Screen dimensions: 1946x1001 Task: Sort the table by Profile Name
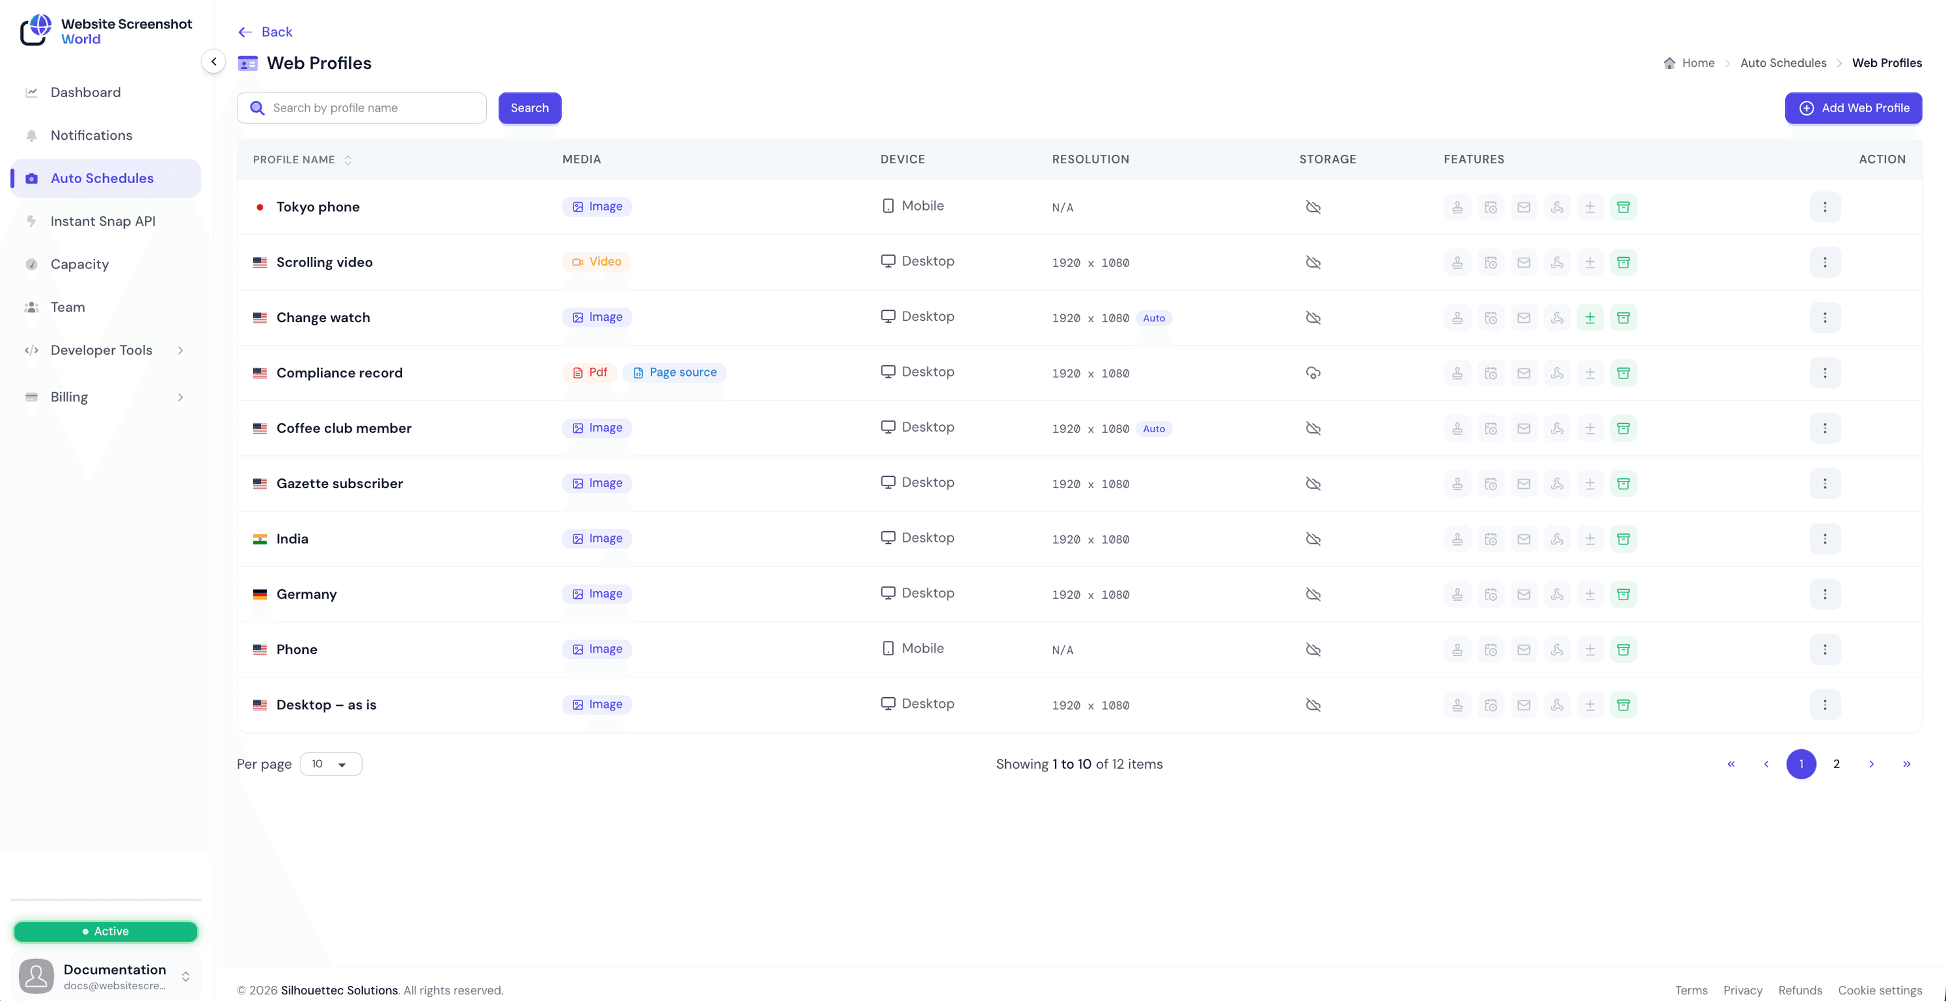pos(302,160)
